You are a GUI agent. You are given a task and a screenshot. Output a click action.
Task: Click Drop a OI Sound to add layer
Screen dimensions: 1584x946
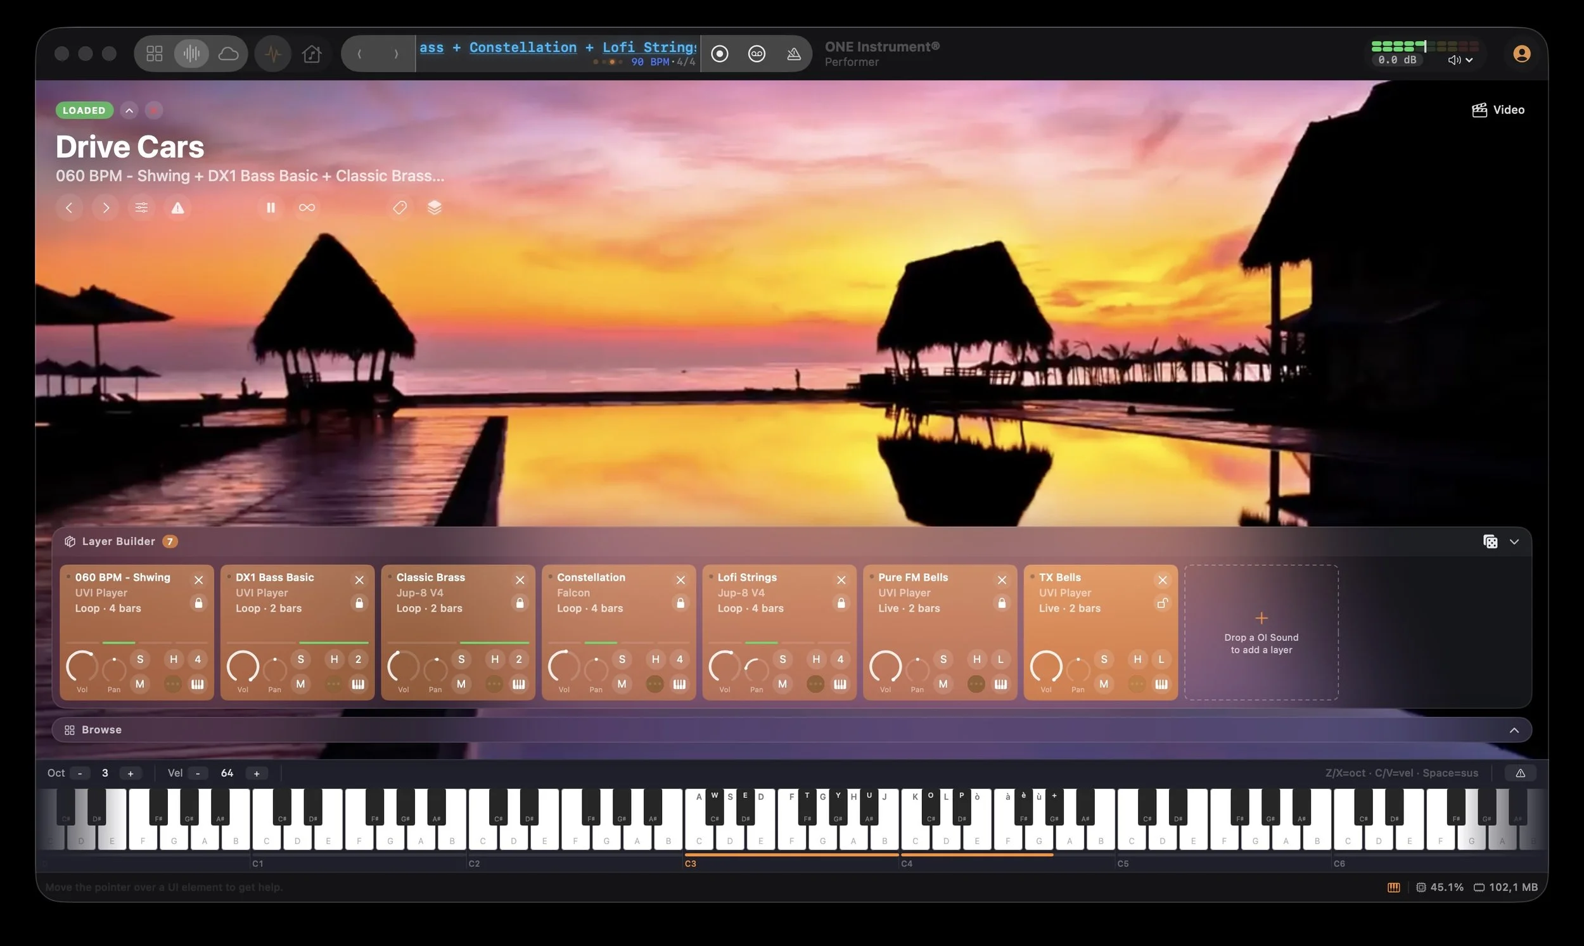click(x=1261, y=633)
